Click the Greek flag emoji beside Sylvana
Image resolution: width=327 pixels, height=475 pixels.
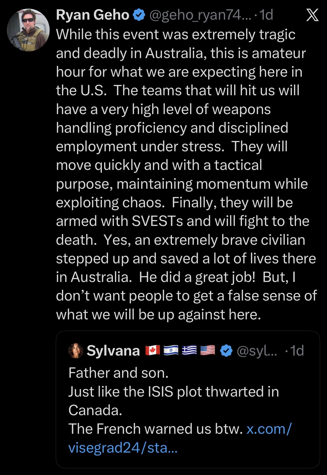click(x=189, y=351)
